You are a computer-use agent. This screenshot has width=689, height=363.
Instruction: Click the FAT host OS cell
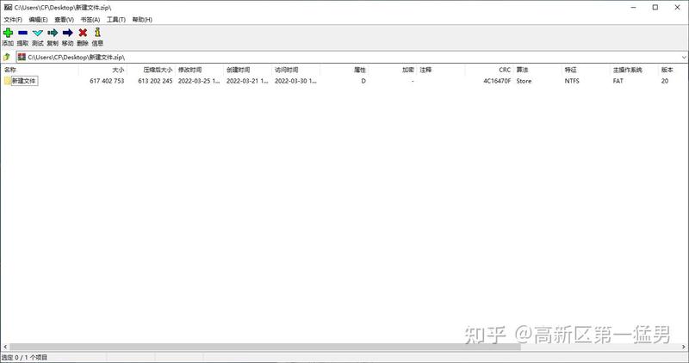618,81
